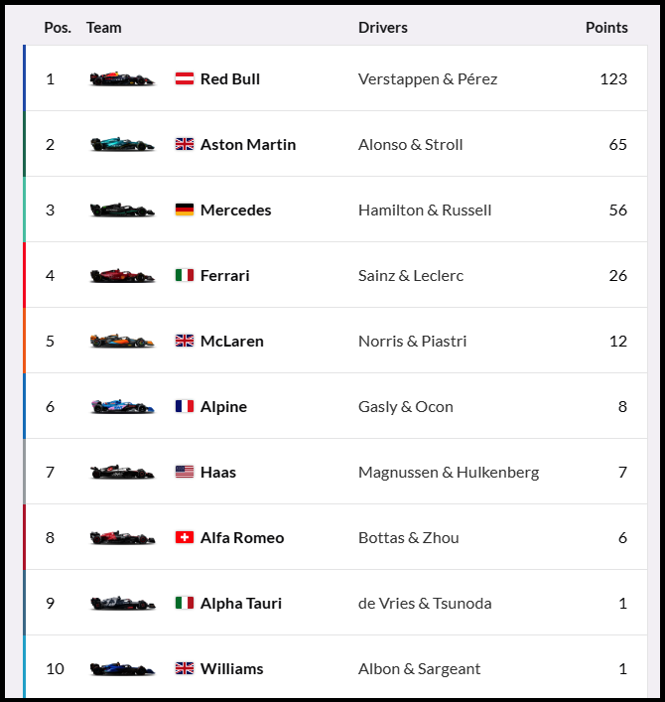The height and width of the screenshot is (702, 665).
Task: Click the Alpha Tauri car image
Action: (x=122, y=603)
